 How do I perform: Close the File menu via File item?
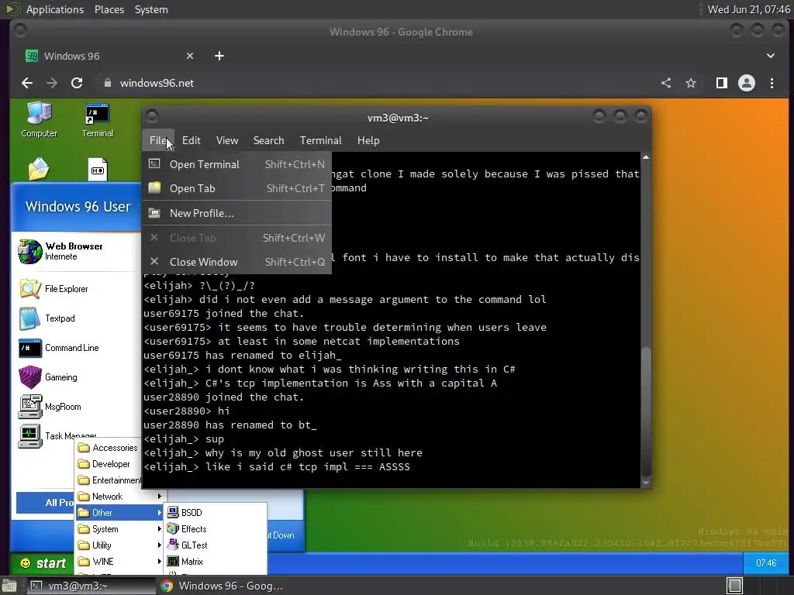pos(158,140)
